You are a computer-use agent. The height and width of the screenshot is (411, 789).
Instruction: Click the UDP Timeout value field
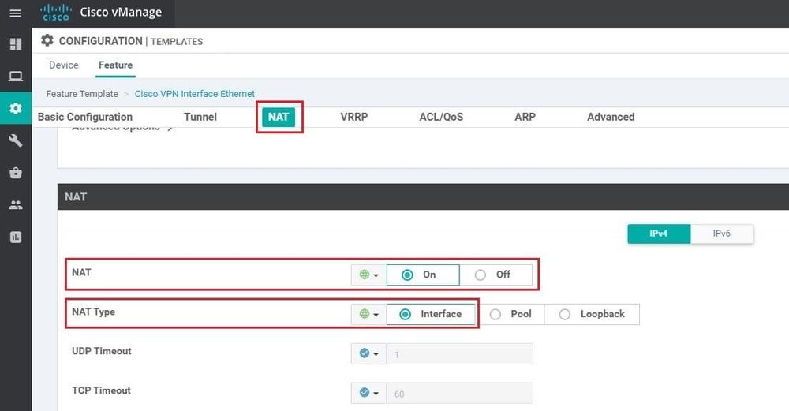[x=459, y=353]
